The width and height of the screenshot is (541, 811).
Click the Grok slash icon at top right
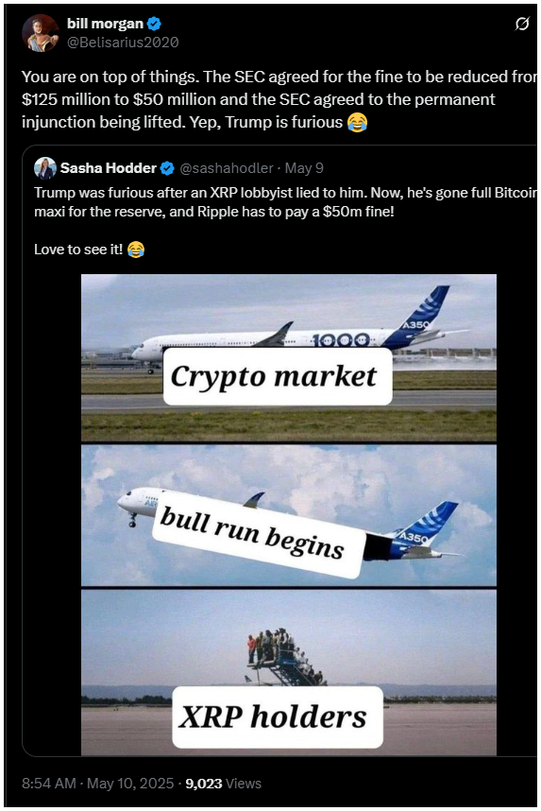point(522,24)
